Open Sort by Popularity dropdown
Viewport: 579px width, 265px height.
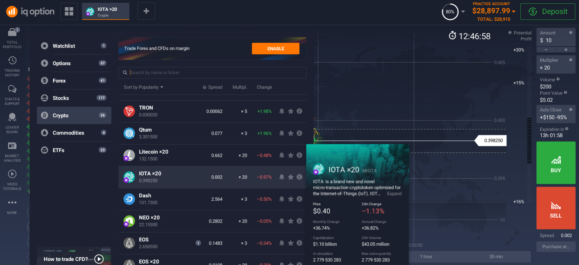(143, 87)
